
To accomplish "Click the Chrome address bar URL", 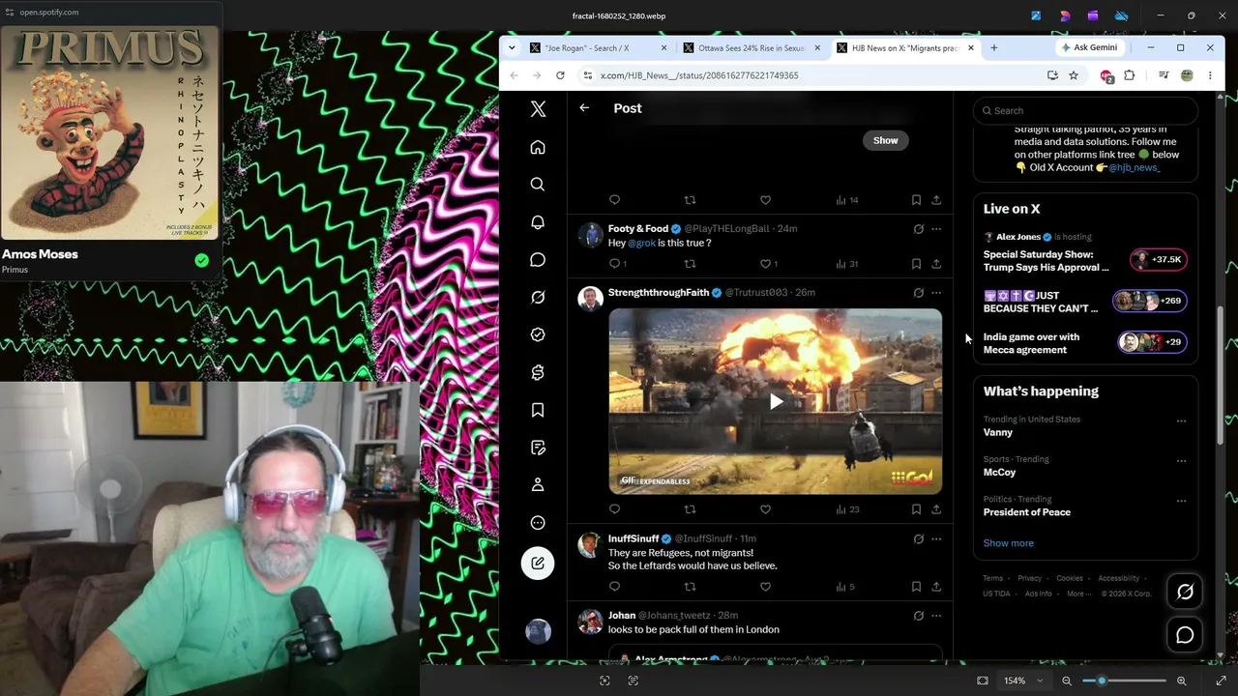I will pyautogui.click(x=699, y=75).
